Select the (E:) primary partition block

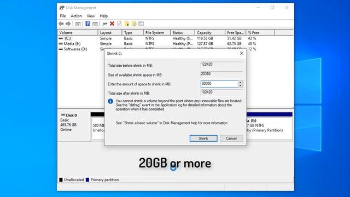(x=270, y=126)
